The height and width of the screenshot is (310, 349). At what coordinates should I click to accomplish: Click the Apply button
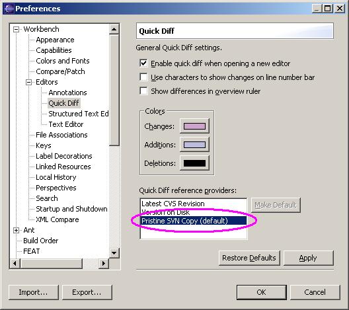click(x=308, y=258)
